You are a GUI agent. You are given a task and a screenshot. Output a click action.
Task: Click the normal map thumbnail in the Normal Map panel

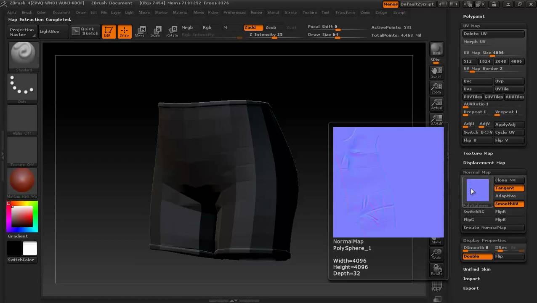click(x=478, y=191)
